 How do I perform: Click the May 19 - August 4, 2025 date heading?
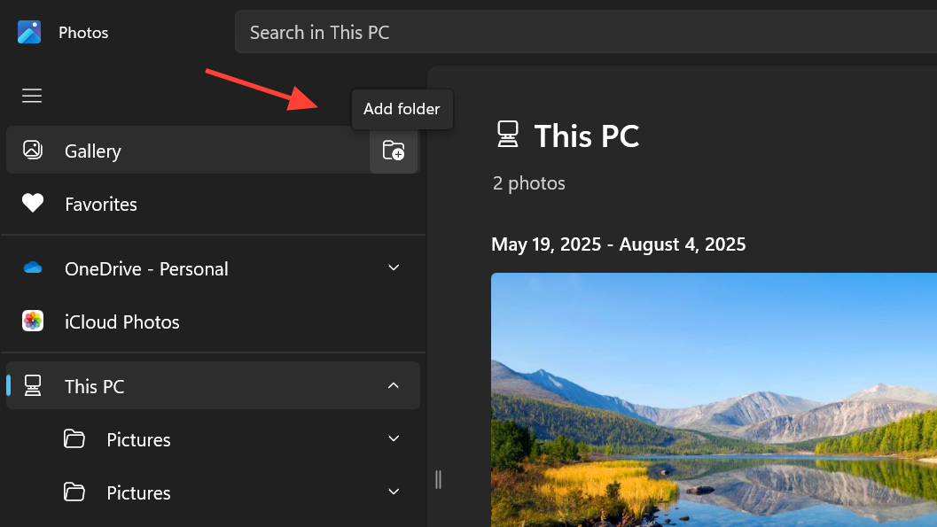click(x=618, y=244)
